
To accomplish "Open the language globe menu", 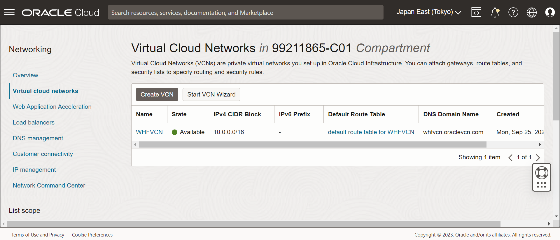I will (x=532, y=12).
